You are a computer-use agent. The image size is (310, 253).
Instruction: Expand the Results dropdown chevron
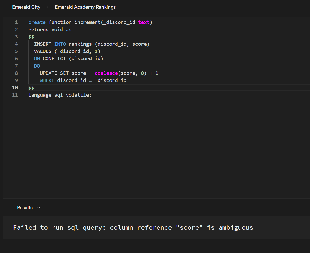click(39, 207)
